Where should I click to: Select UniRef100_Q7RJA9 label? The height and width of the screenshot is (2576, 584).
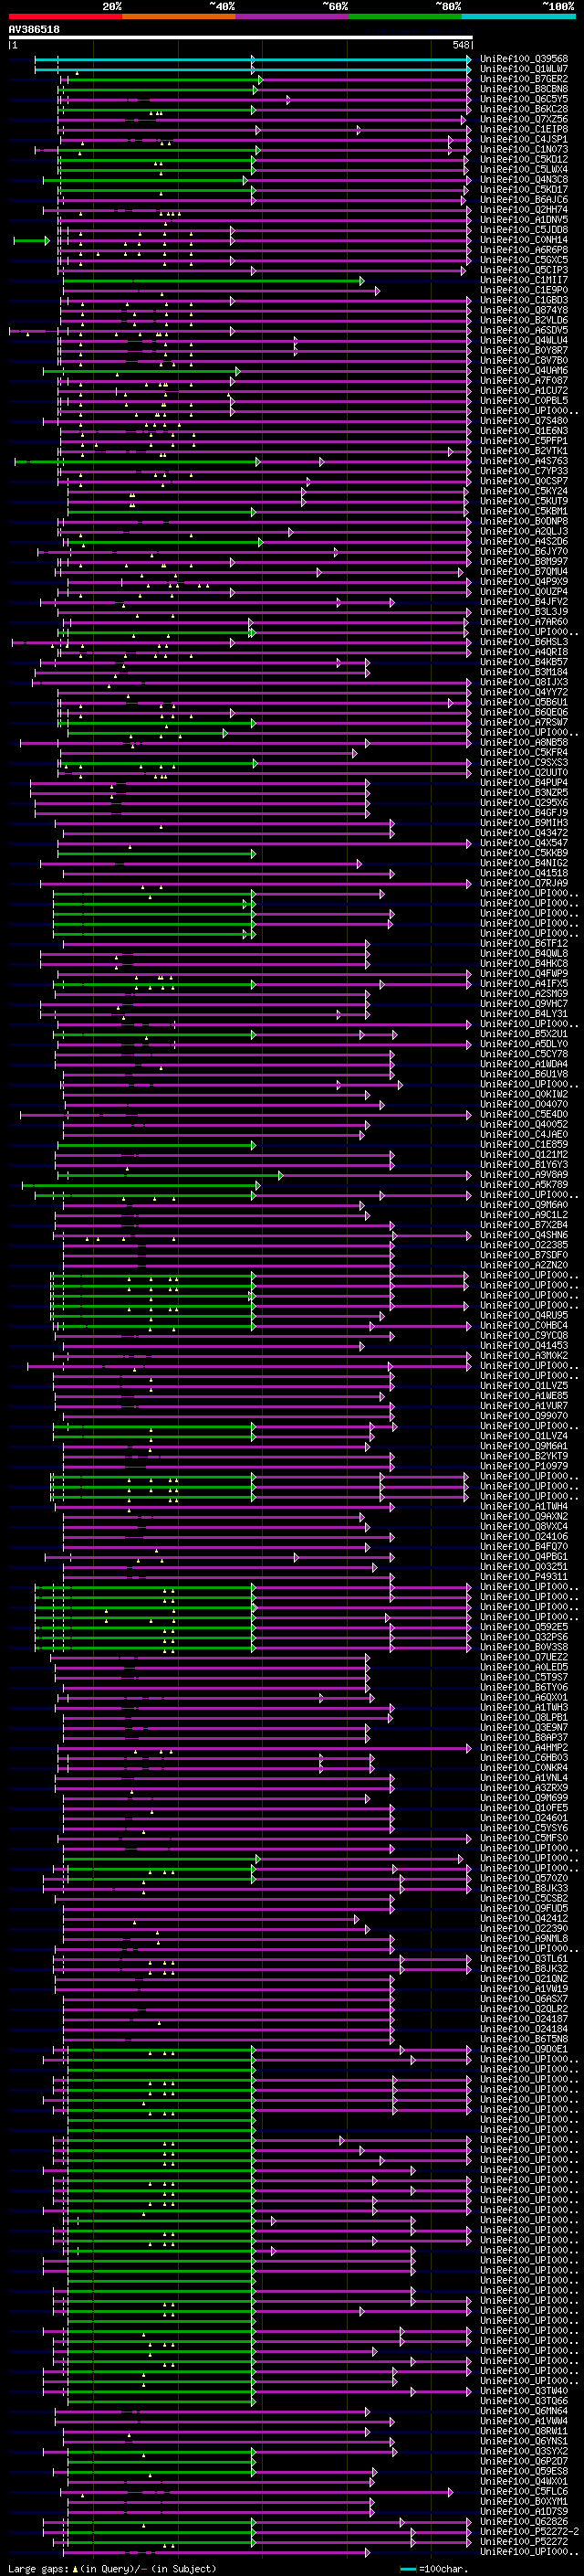523,883
